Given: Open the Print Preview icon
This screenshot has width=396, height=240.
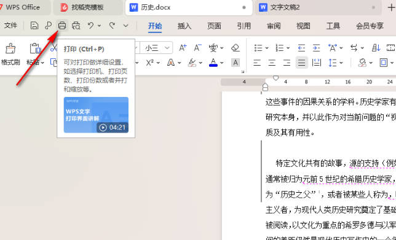Looking at the screenshot, I should tap(76, 25).
